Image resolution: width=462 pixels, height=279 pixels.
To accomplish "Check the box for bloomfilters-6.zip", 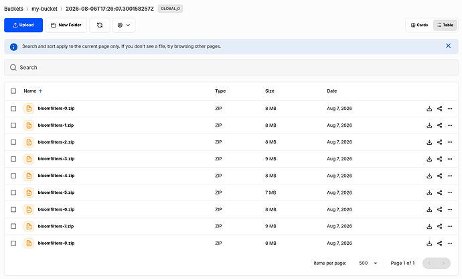I will (13, 210).
